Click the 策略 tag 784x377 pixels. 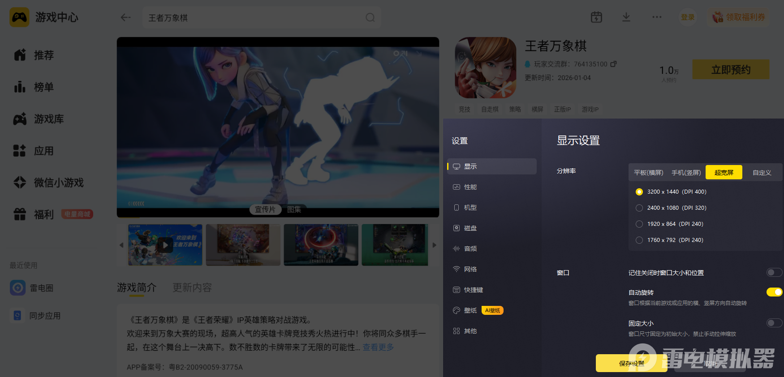click(515, 109)
